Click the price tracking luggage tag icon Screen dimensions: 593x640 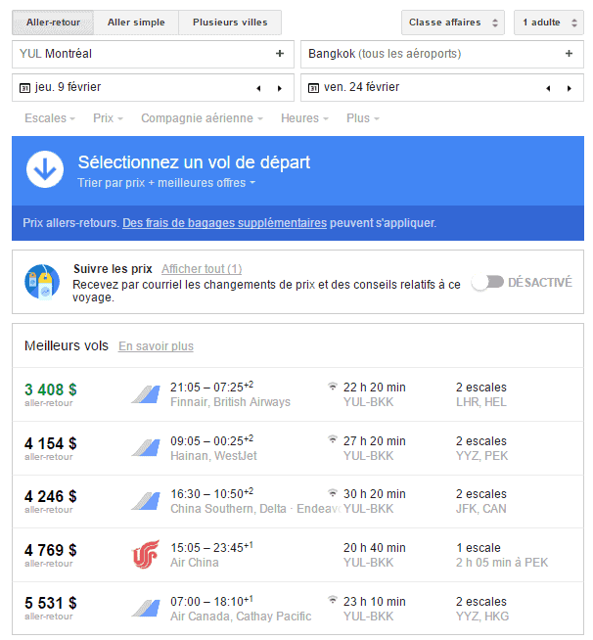[42, 282]
